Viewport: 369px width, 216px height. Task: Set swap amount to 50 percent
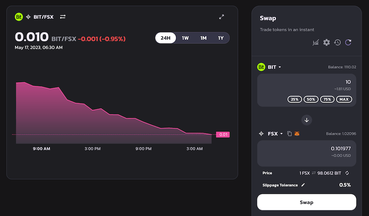click(x=311, y=99)
